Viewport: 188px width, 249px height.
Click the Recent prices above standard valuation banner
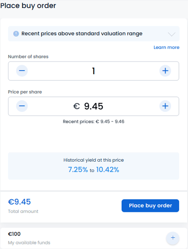94,34
